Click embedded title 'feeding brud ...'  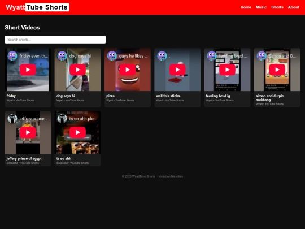tap(233, 56)
